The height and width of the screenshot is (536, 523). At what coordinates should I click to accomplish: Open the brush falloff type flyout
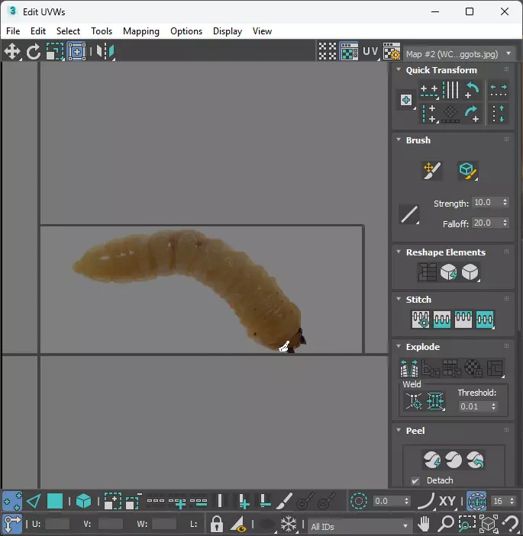409,214
